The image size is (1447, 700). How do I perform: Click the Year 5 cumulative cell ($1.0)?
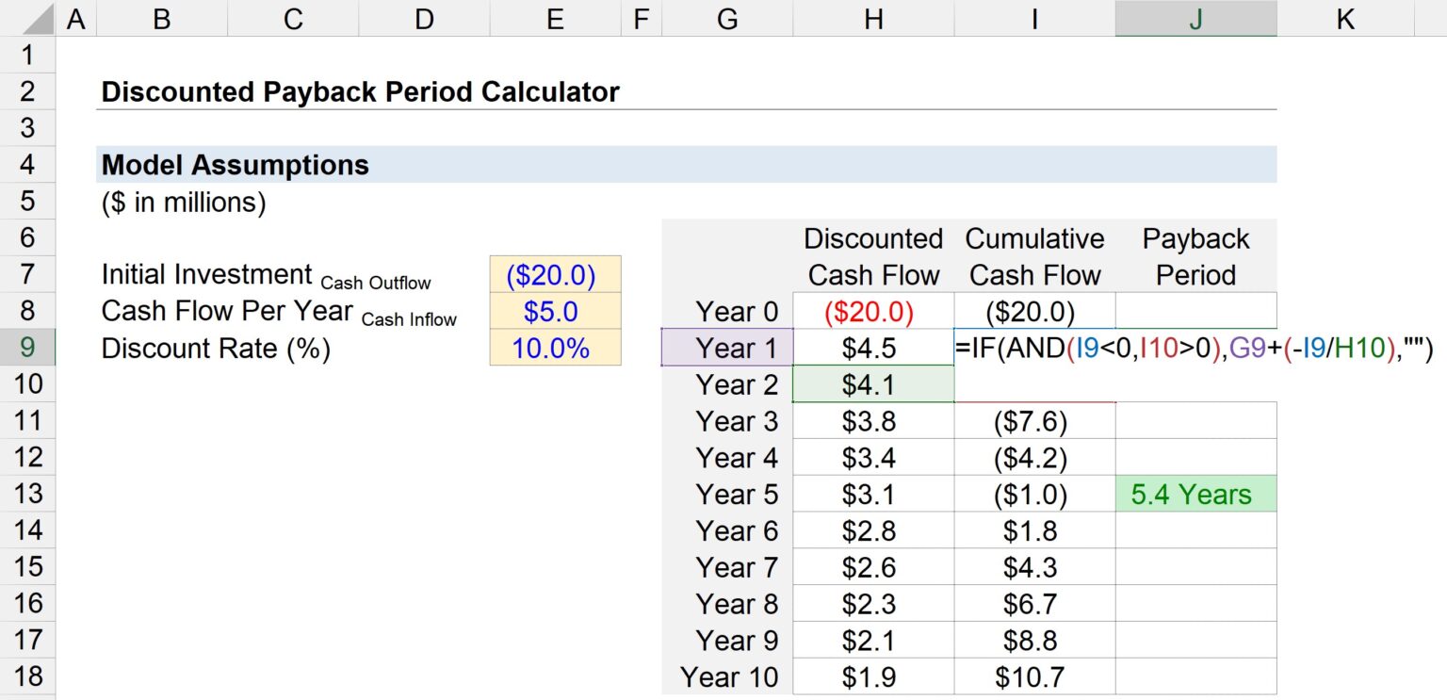[1034, 494]
